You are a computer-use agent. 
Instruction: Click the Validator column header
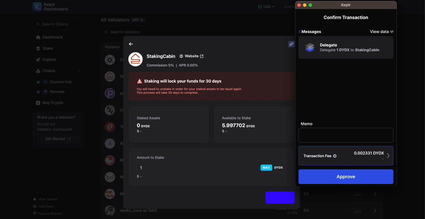click(112, 47)
